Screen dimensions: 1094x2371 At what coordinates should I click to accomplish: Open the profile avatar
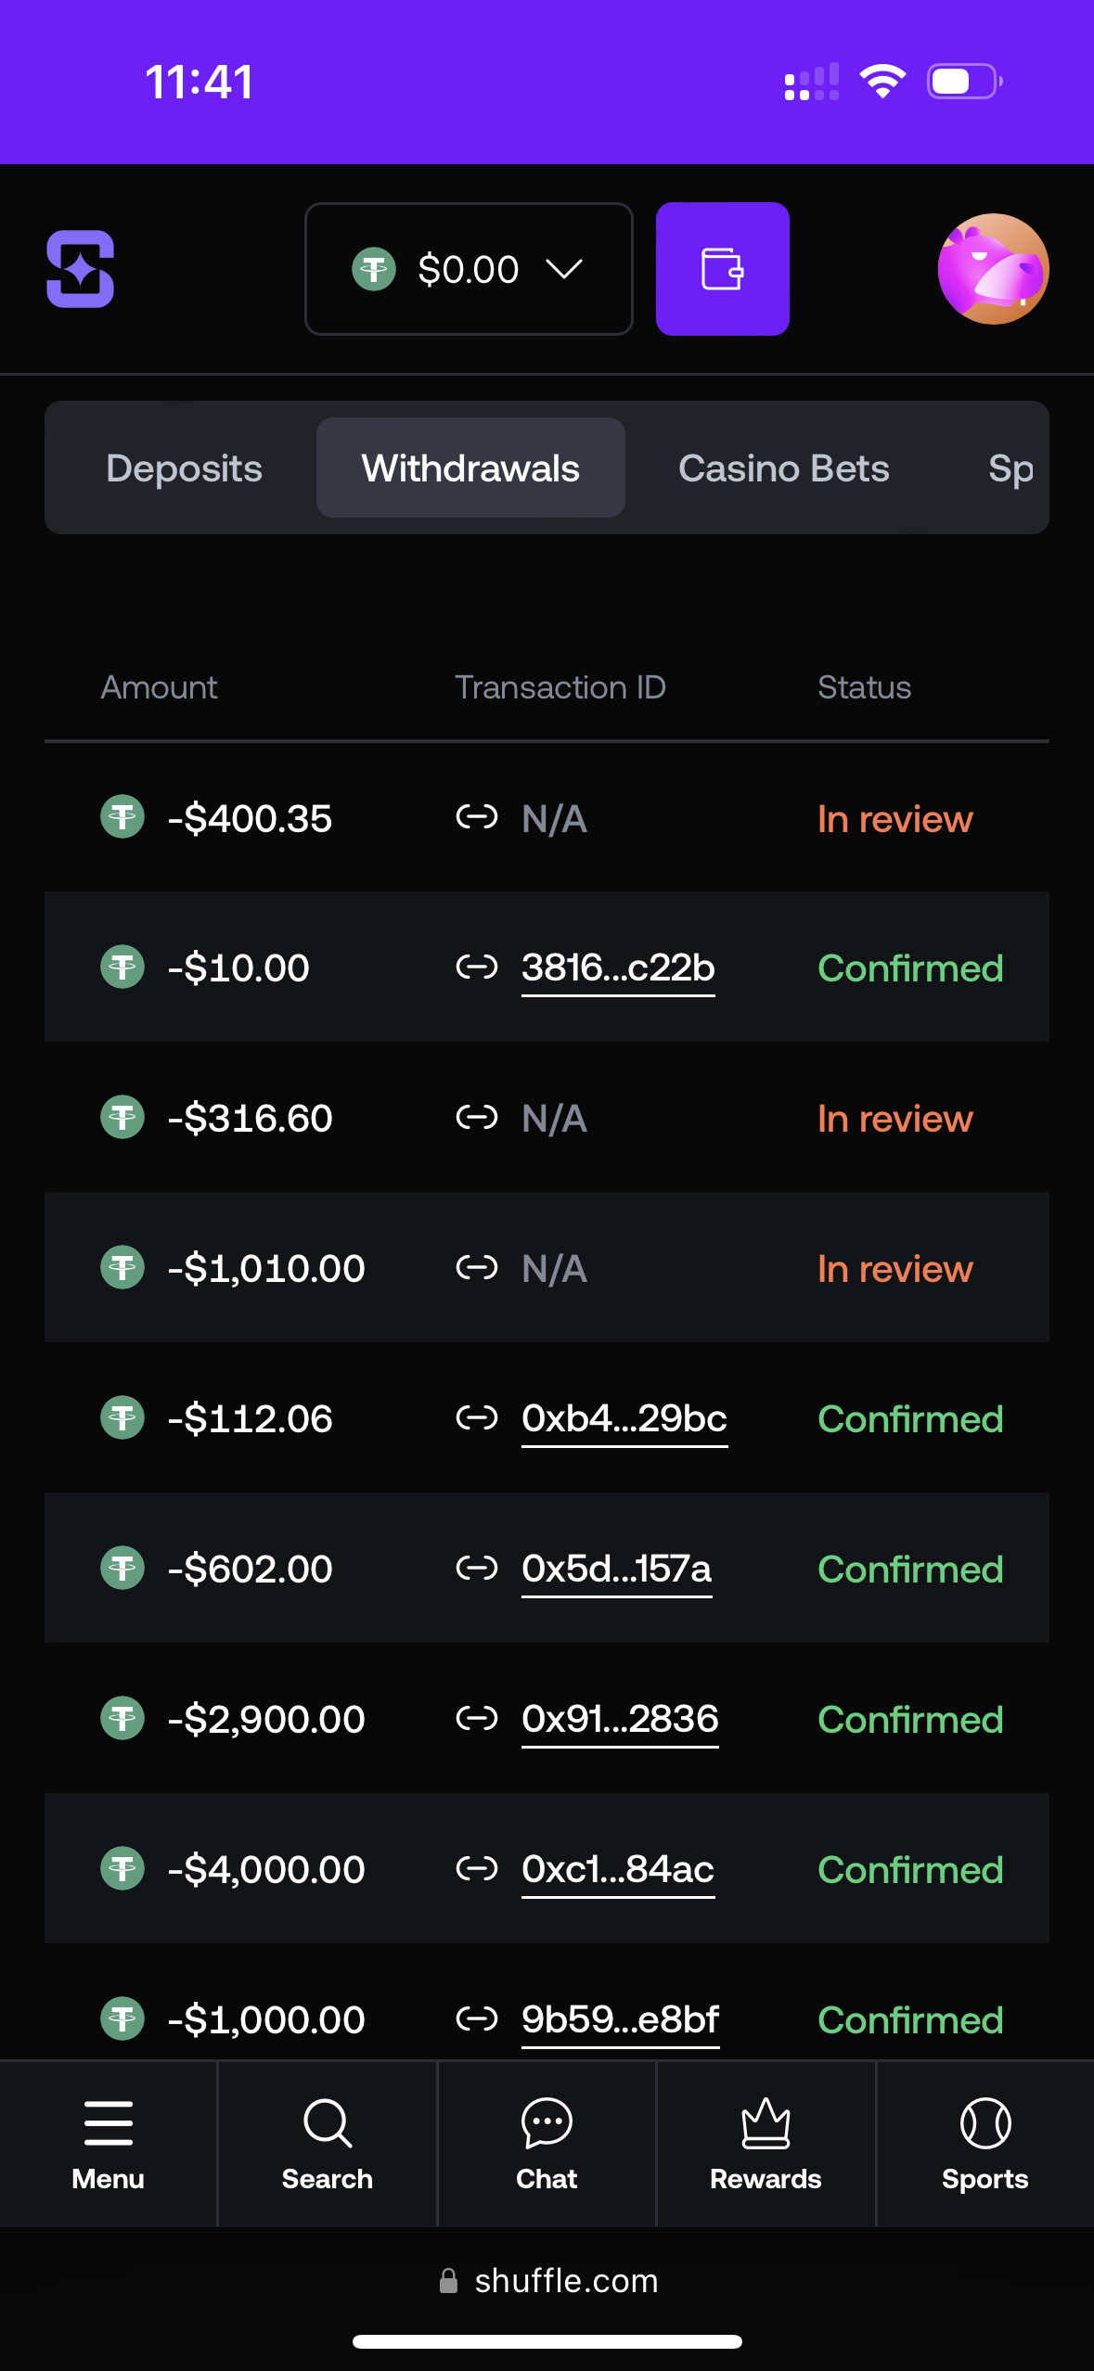point(993,269)
